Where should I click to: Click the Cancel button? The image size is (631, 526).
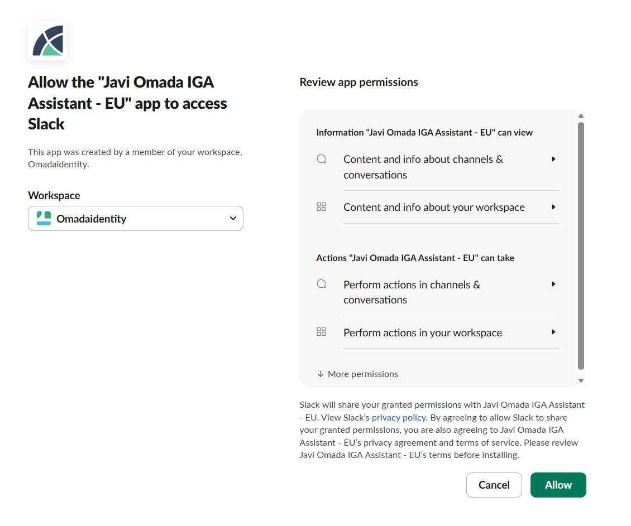coord(494,485)
